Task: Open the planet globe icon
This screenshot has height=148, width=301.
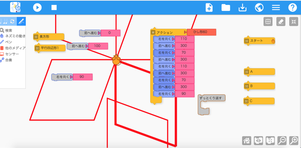Action: click(x=259, y=8)
